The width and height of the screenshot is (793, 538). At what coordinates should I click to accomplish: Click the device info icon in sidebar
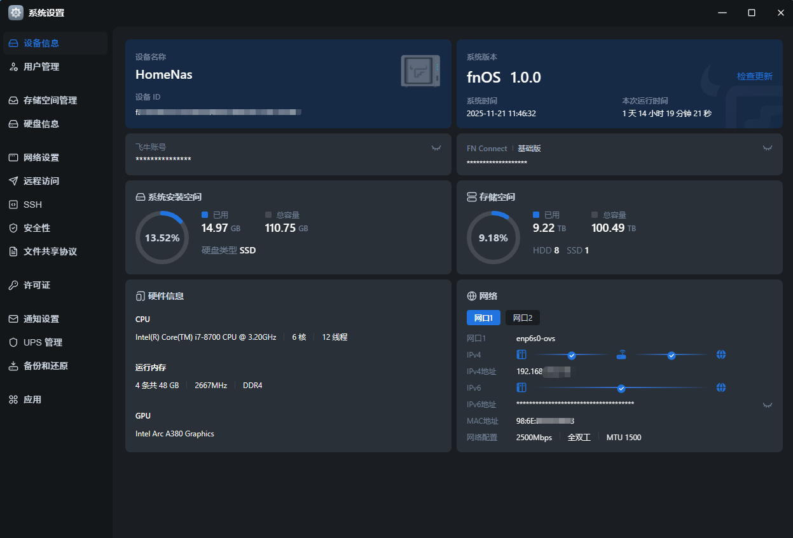point(13,44)
